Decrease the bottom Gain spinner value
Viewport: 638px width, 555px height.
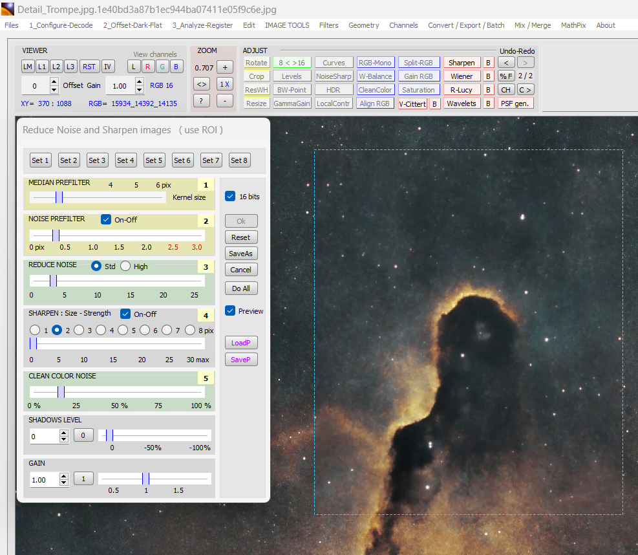(63, 483)
